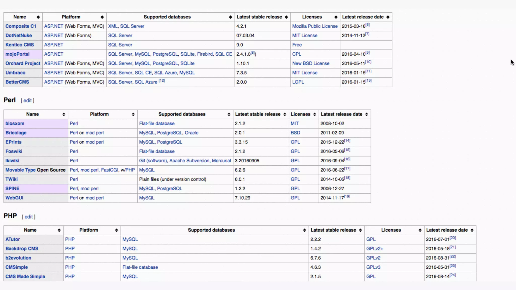Image resolution: width=516 pixels, height=290 pixels.
Task: Open GPLv3 license link for CMSimple
Action: coord(373,267)
